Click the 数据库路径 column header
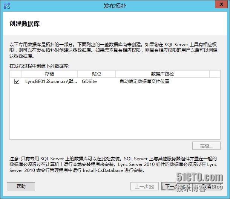230x199 pixels. click(163, 74)
